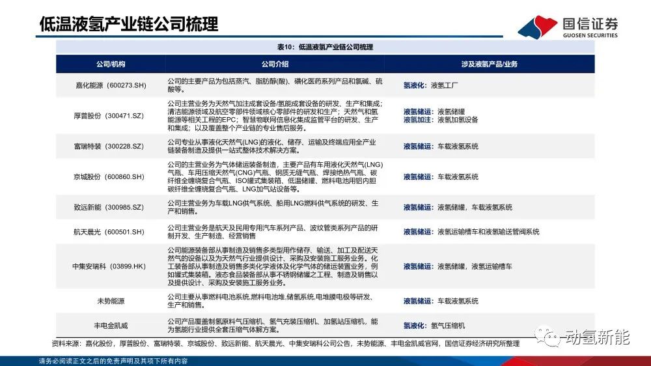Click the table caption 表10
Viewport: 651px width, 366px height.
tap(325, 47)
